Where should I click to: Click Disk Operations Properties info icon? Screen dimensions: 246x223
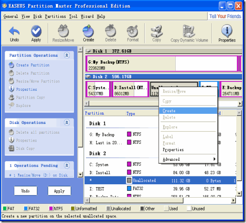point(11,140)
